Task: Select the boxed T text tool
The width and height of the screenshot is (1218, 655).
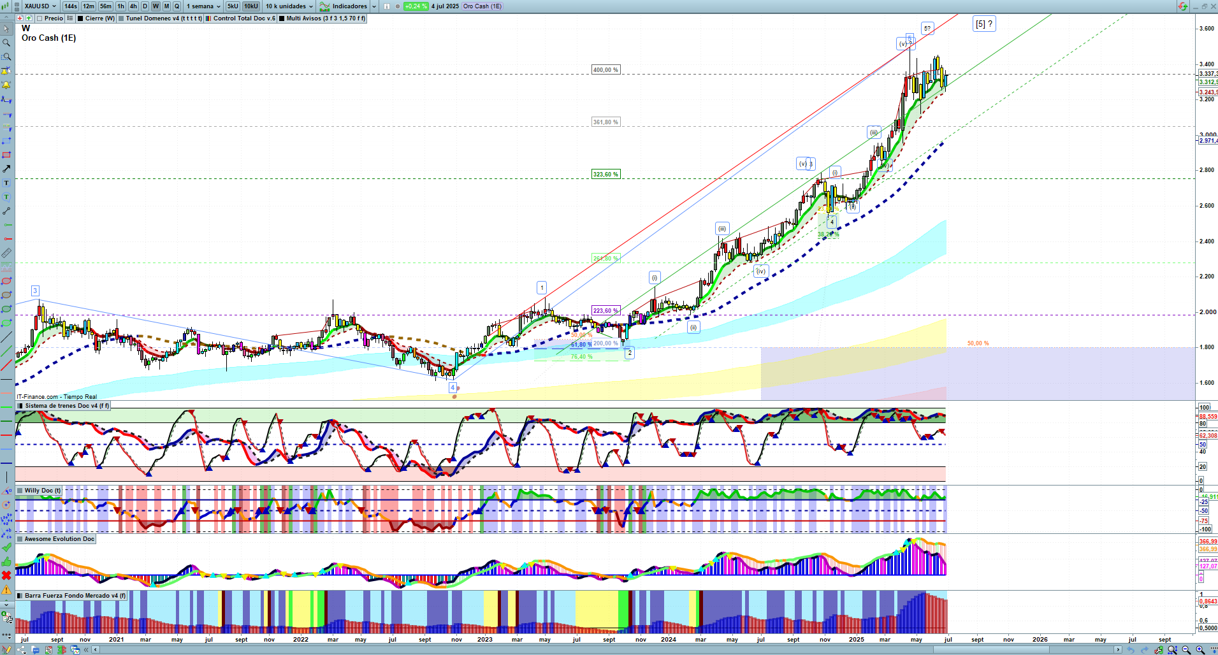Action: click(6, 183)
